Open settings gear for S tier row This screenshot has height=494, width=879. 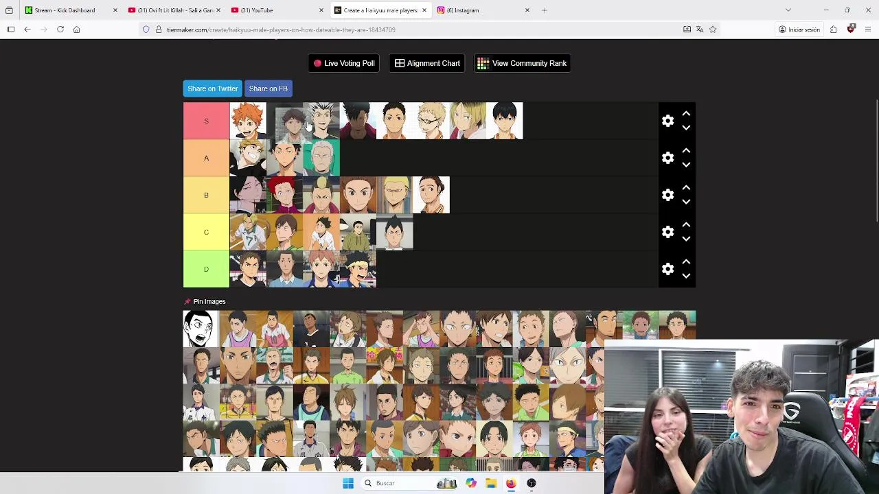(x=667, y=121)
